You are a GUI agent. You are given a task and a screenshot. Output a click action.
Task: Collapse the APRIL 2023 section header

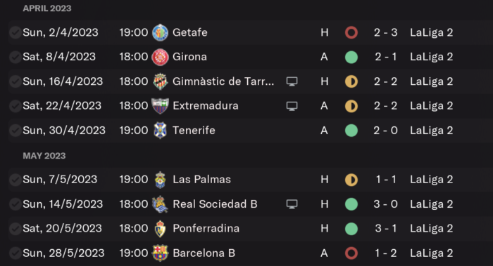coord(47,8)
